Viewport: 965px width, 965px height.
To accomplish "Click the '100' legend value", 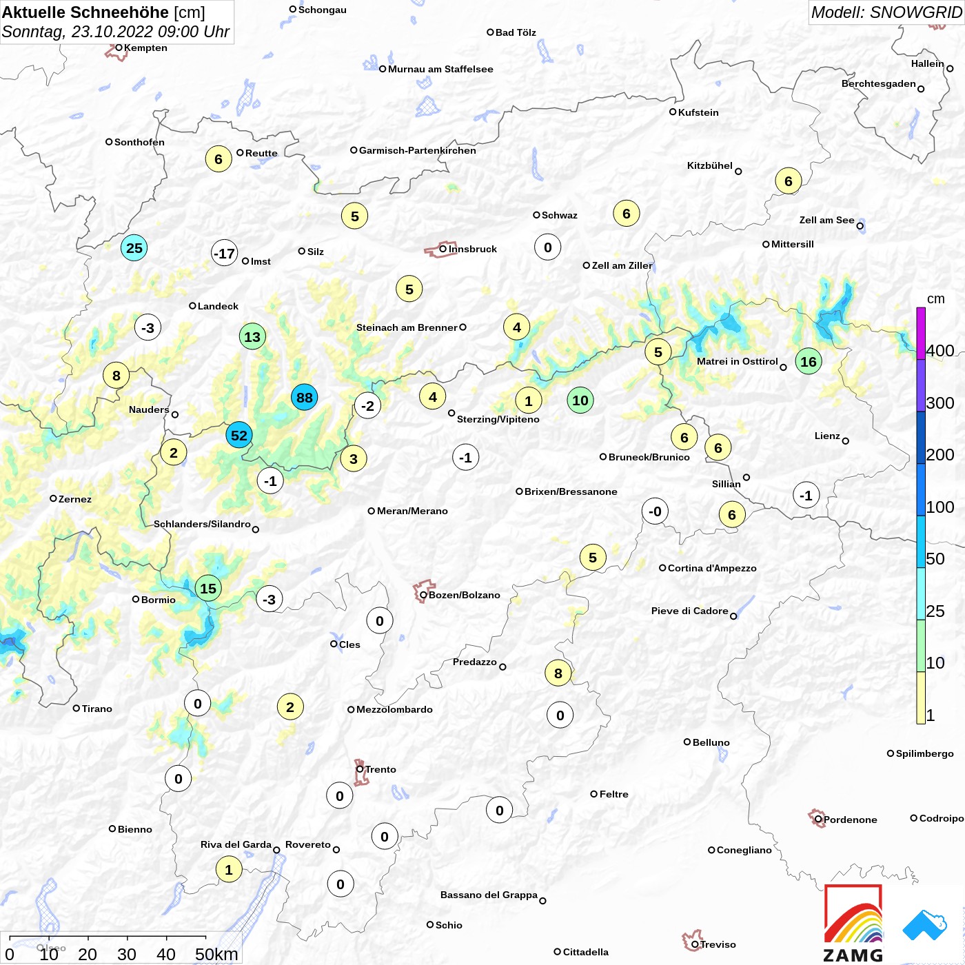I will click(x=940, y=507).
